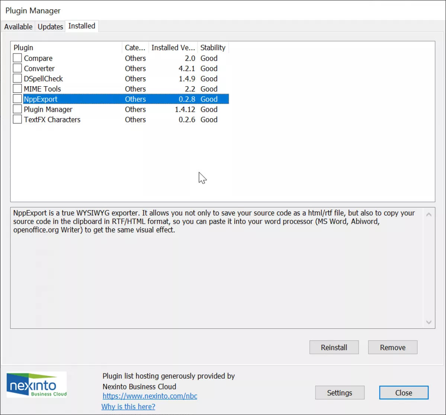This screenshot has height=415, width=446.
Task: Check the Plugin Manager row checkbox
Action: click(17, 109)
